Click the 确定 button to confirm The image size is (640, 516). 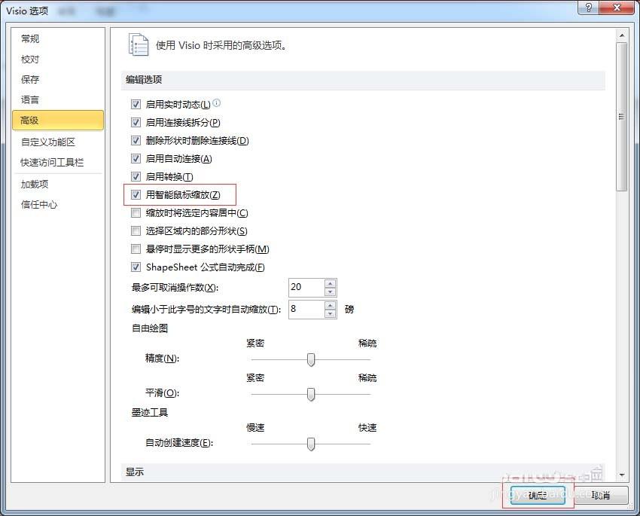pos(536,496)
